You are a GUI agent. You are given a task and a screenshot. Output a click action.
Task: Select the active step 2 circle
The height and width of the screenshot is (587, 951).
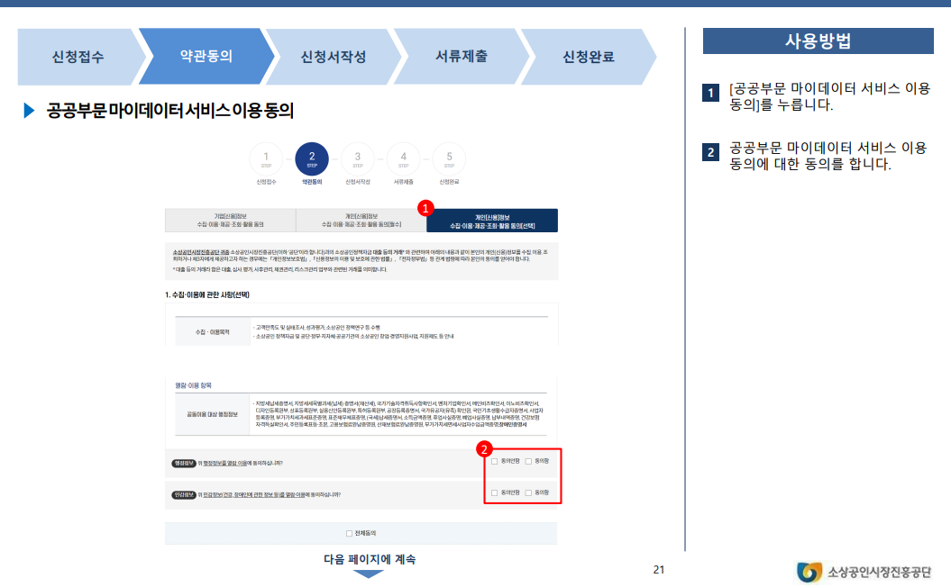click(312, 159)
